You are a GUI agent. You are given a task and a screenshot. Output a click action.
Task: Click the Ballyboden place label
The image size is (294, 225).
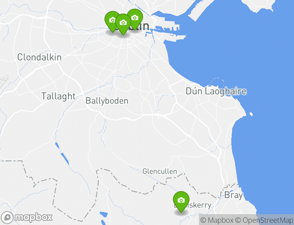(x=107, y=101)
